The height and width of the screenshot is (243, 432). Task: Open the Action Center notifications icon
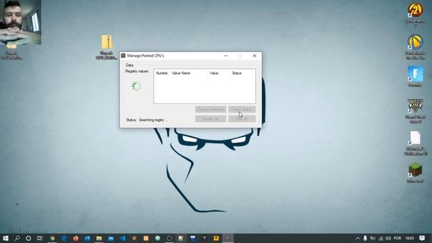click(422, 238)
